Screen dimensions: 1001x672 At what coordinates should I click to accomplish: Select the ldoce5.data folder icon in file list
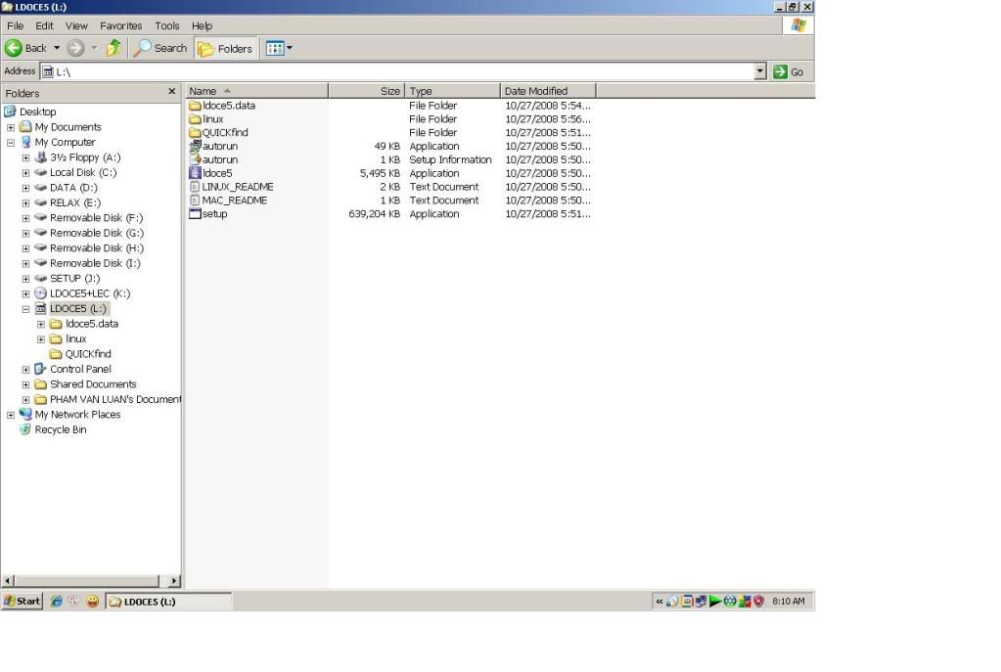(x=195, y=106)
